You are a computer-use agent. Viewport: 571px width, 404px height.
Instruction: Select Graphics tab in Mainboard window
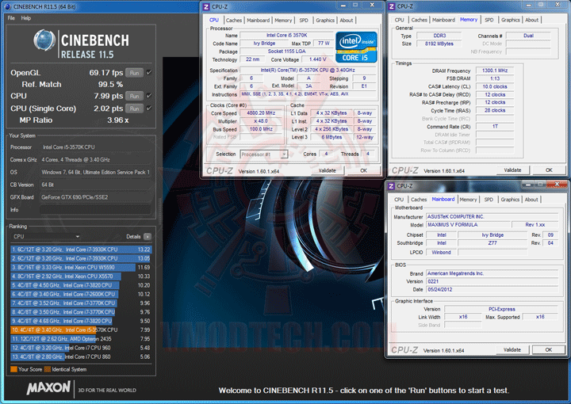tap(510, 200)
